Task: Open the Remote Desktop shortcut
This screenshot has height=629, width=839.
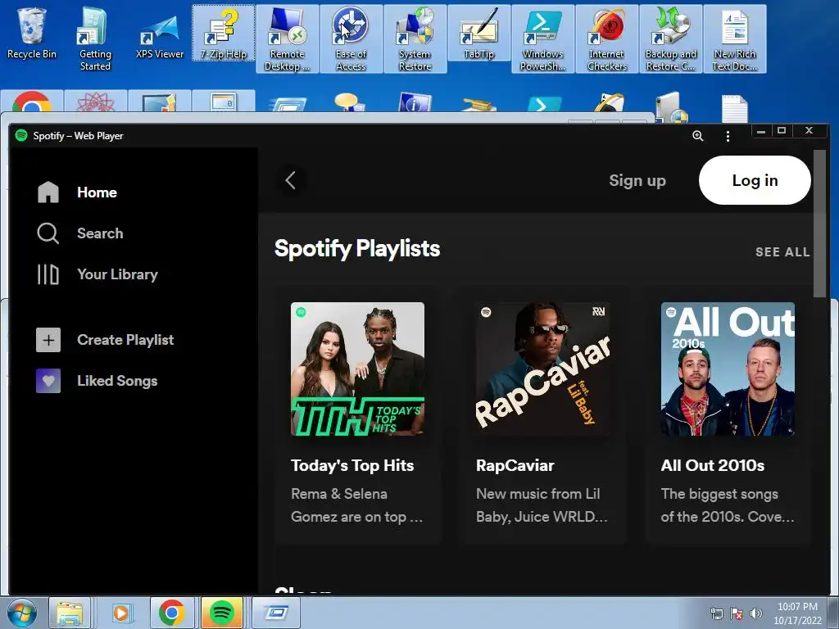Action: 288,39
